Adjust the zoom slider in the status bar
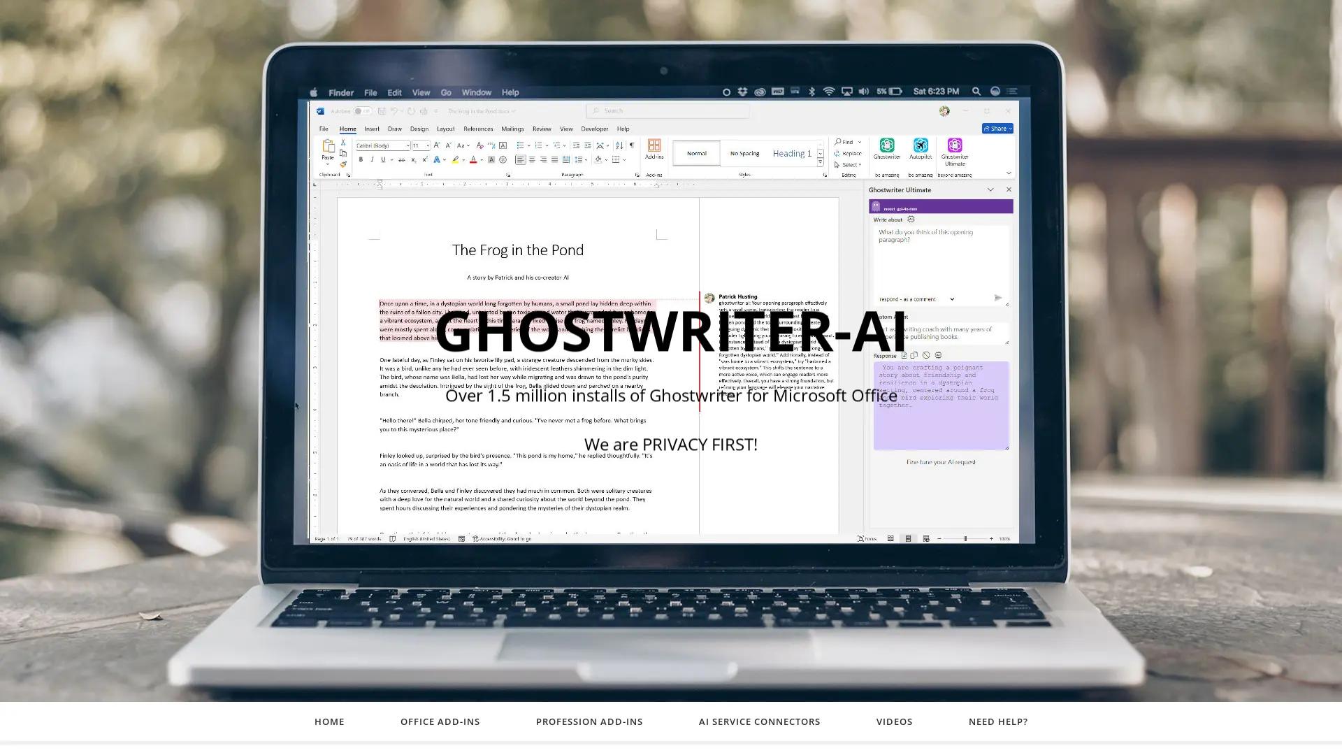Viewport: 1342px width, 755px height. pos(967,539)
